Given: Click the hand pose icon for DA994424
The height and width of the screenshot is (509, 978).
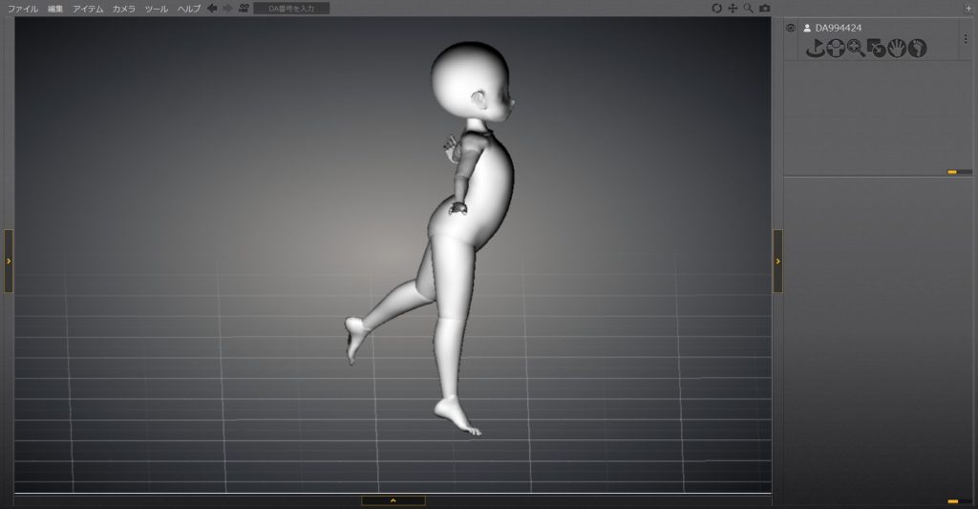Looking at the screenshot, I should pyautogui.click(x=897, y=48).
